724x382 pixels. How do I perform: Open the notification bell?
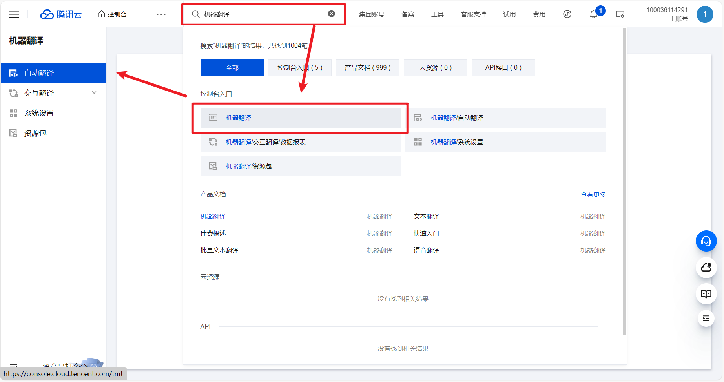point(594,14)
